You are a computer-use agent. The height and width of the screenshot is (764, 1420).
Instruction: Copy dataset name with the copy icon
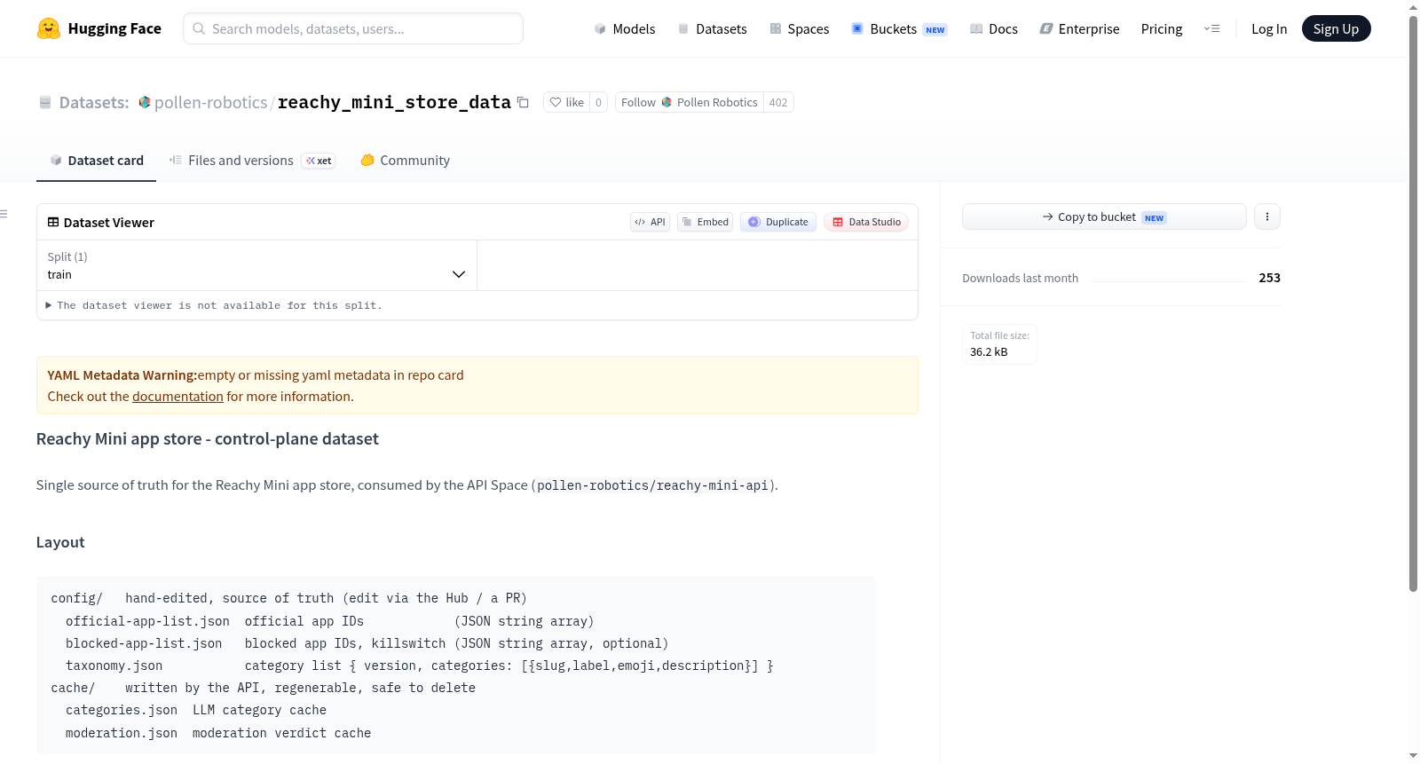(x=524, y=102)
